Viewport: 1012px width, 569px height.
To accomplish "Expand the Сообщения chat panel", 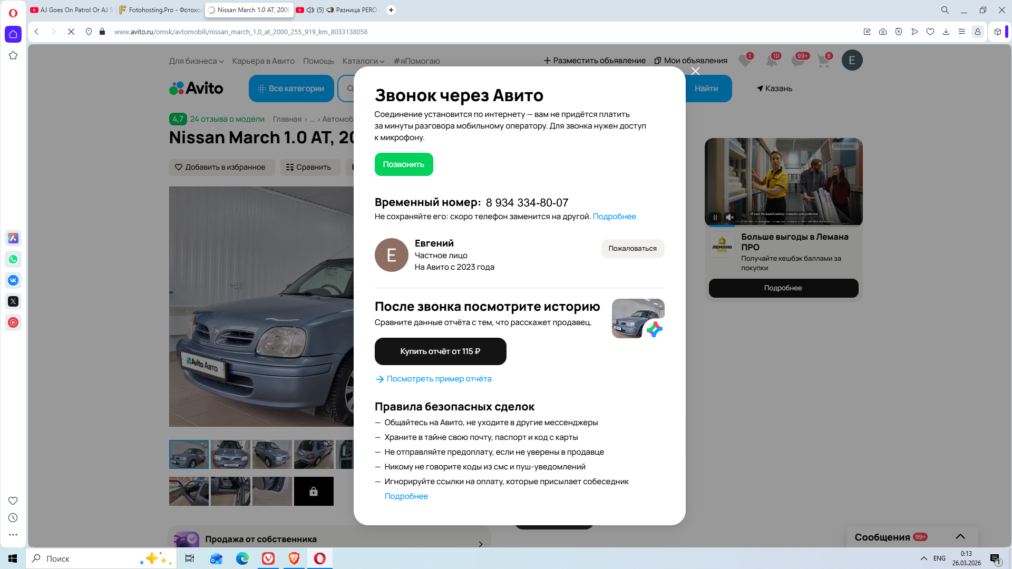I will [960, 537].
